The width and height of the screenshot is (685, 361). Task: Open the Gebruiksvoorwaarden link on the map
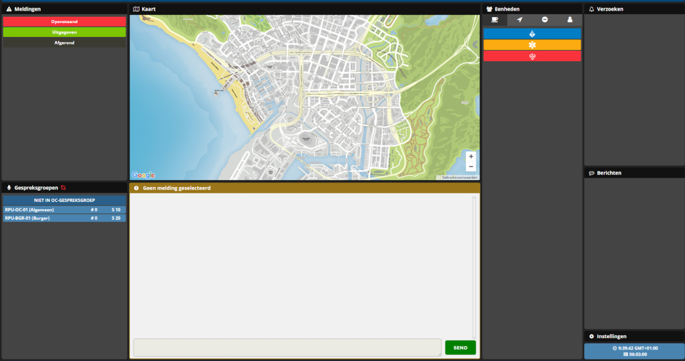(x=459, y=177)
